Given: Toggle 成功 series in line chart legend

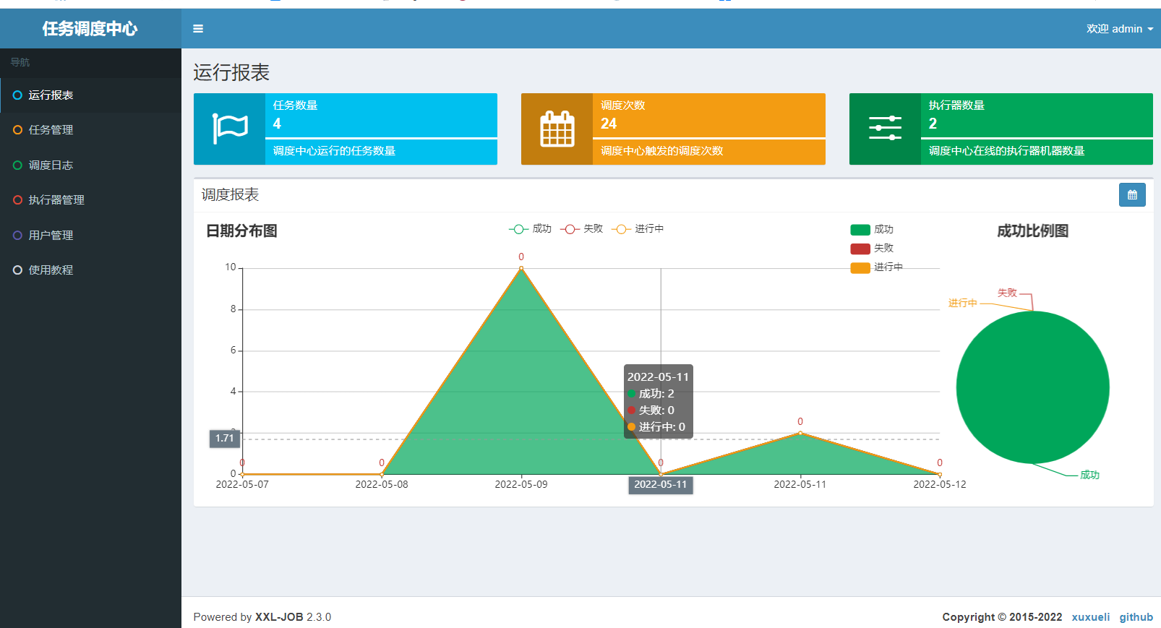Looking at the screenshot, I should (531, 229).
